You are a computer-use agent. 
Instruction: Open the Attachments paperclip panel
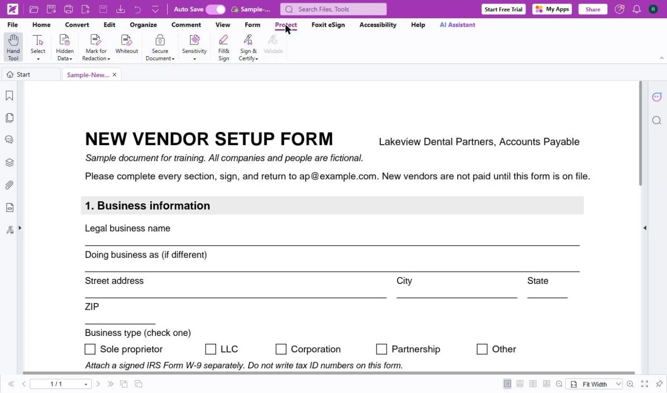tap(9, 185)
